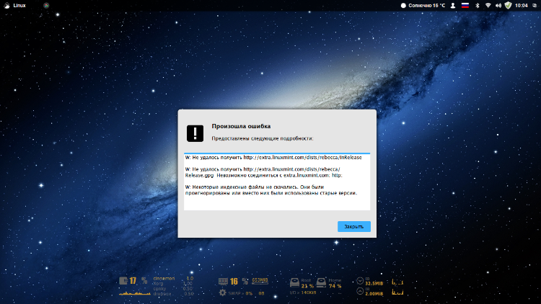Screen dimensions: 541x304
Task: Click the Home 74% disk indicator
Action: click(x=334, y=283)
